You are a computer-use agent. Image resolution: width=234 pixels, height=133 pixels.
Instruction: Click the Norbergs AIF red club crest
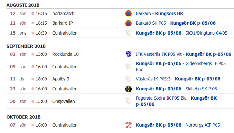pos(128,125)
